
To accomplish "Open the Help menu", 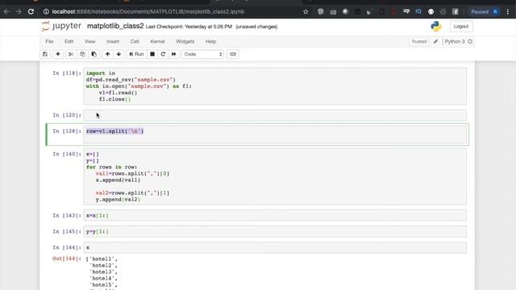I will click(x=210, y=41).
